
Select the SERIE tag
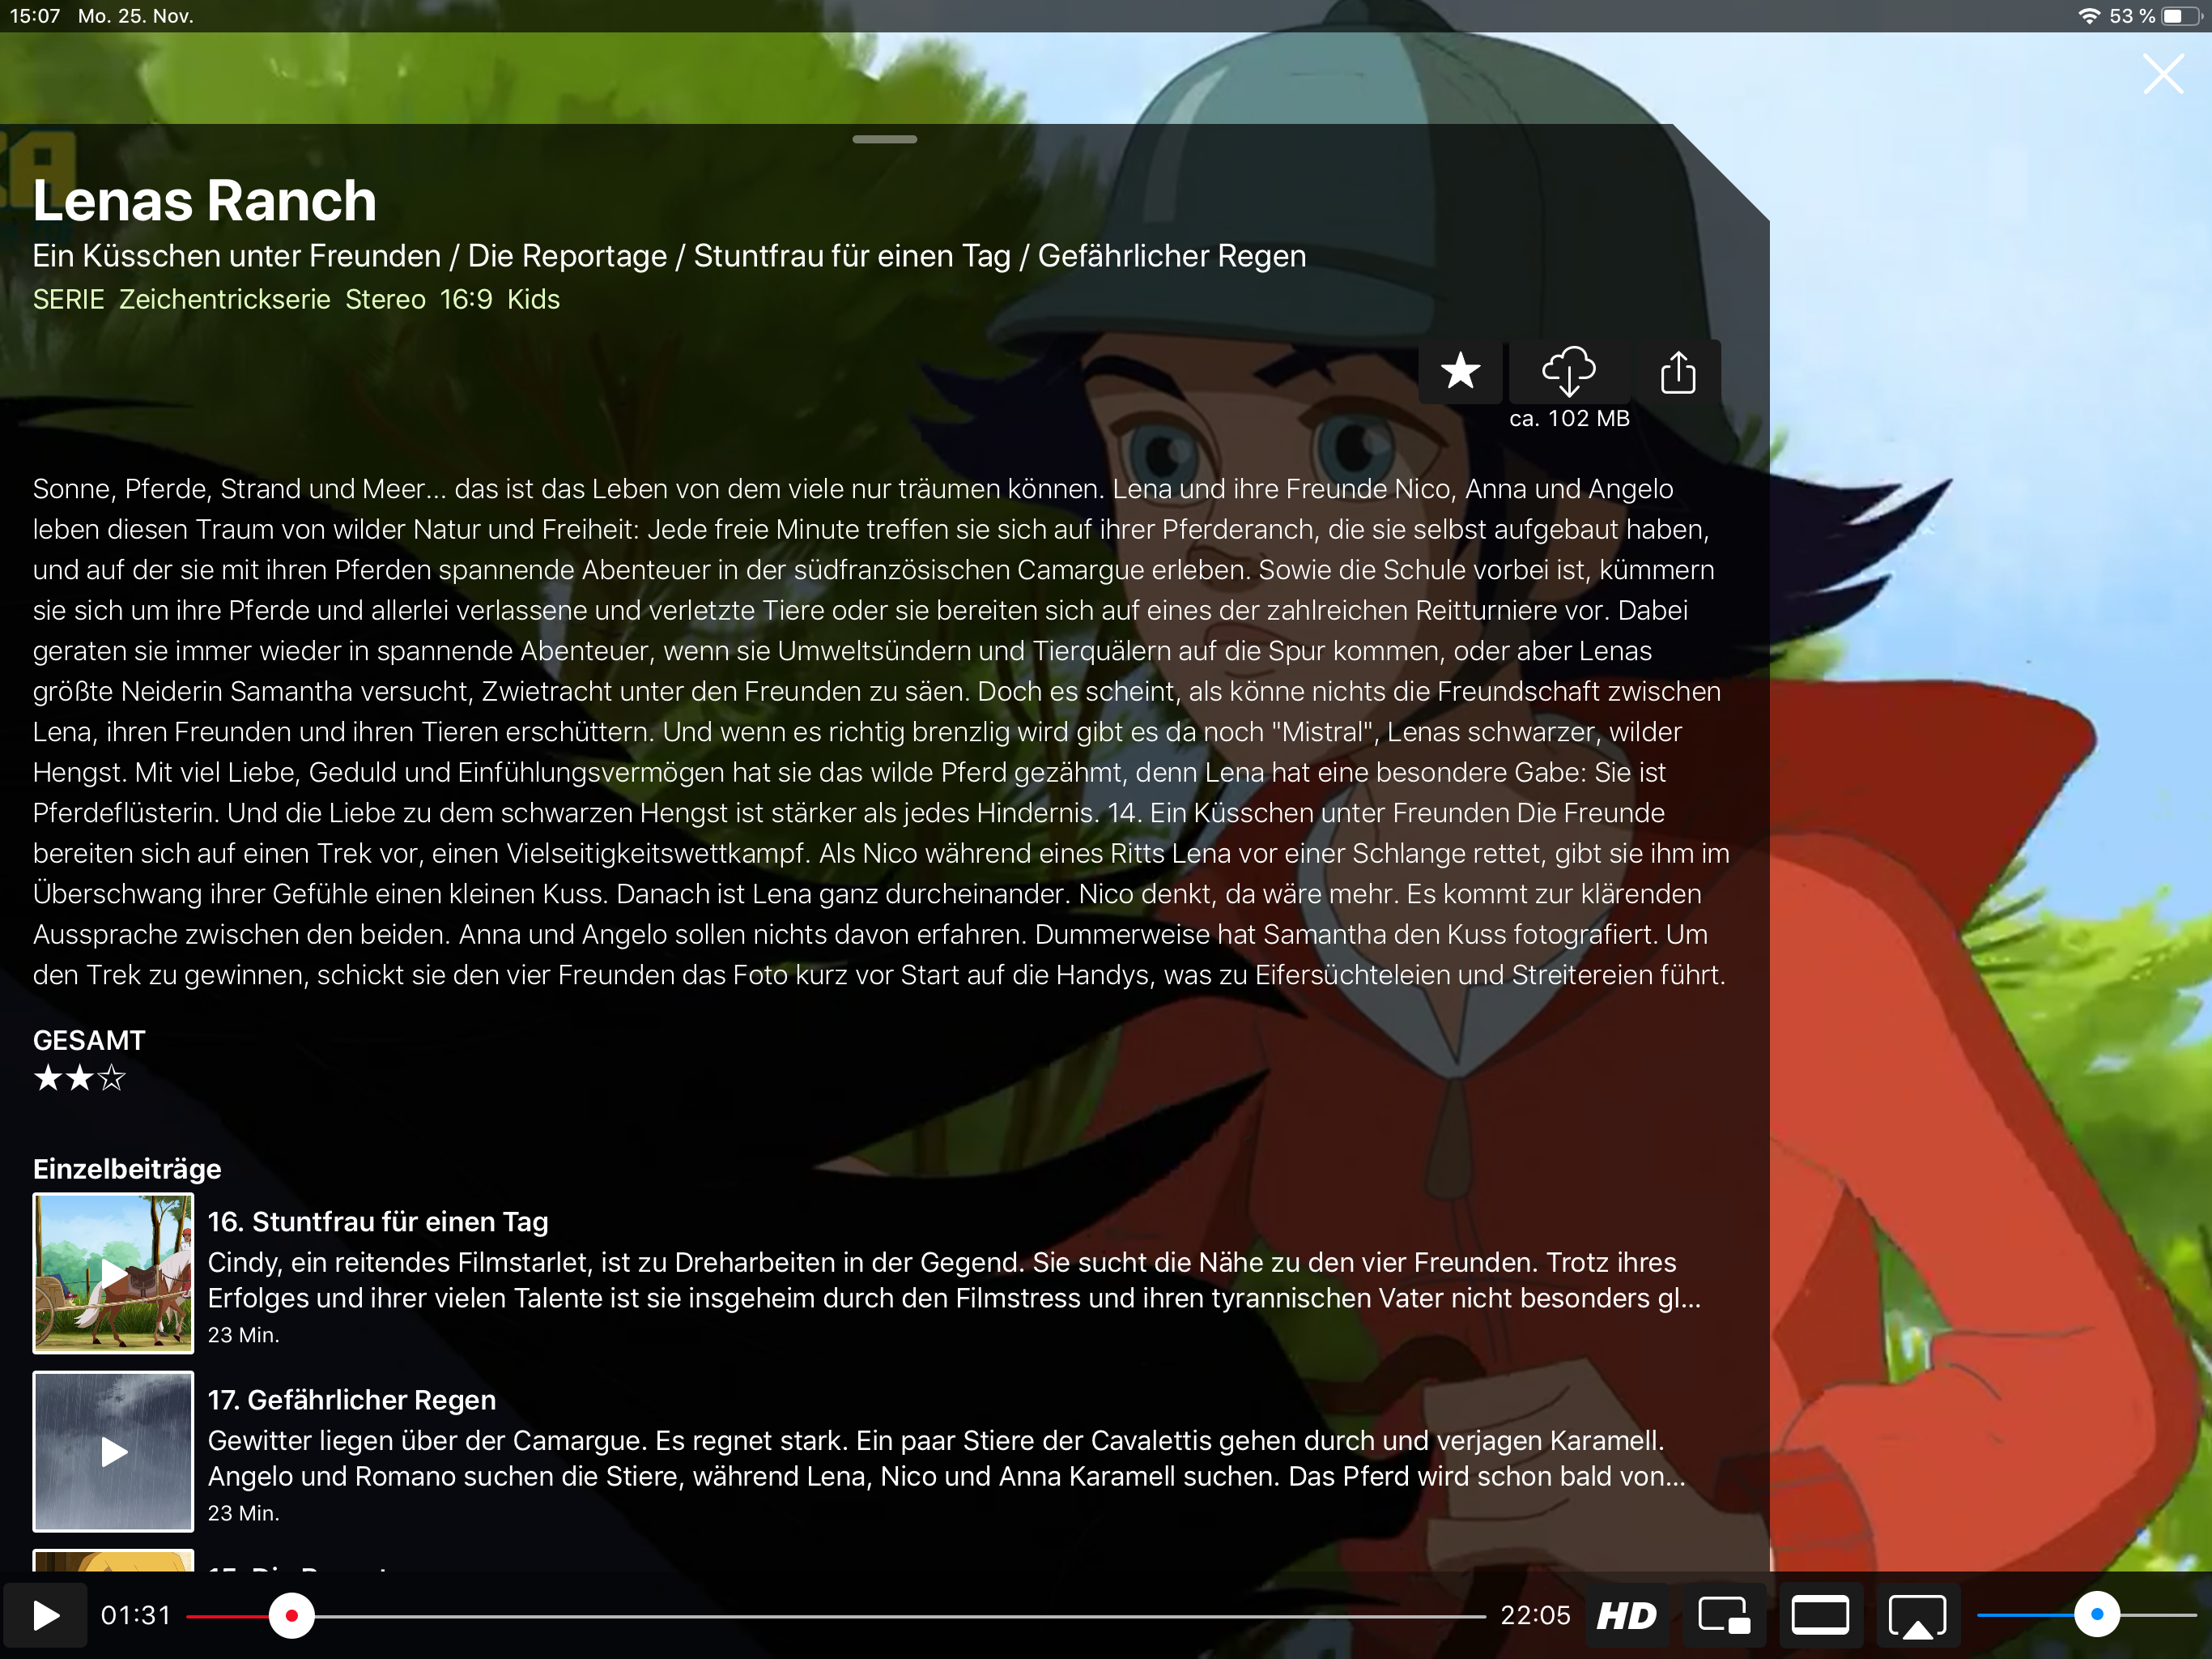tap(69, 299)
